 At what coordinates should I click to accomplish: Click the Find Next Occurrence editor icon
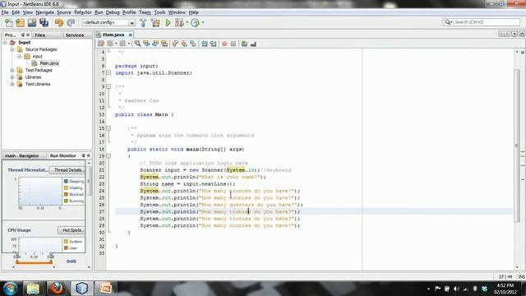tap(155, 44)
